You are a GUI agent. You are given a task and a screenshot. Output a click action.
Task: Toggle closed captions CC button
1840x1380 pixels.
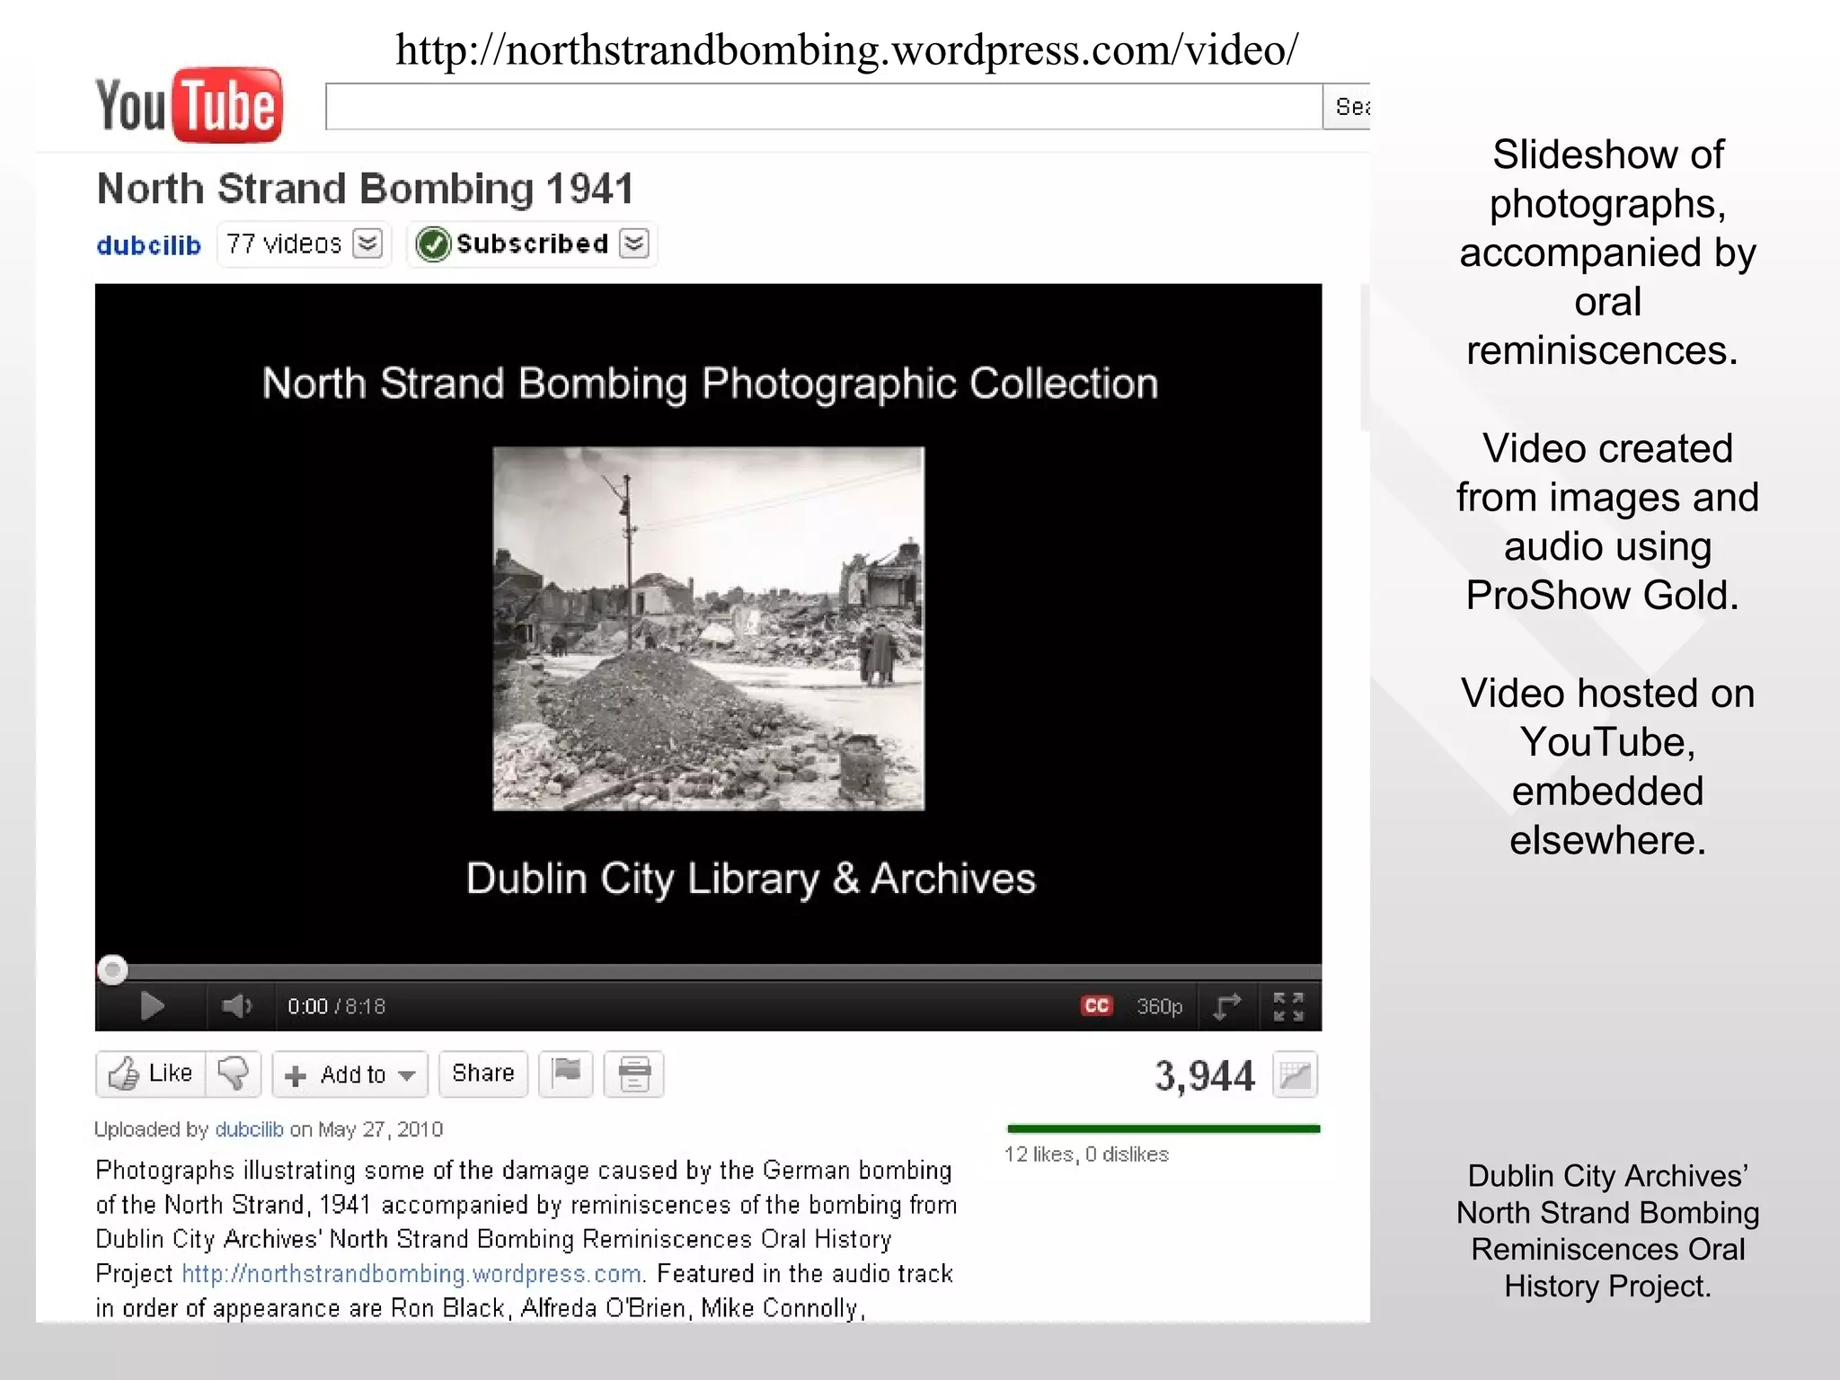tap(1096, 1006)
